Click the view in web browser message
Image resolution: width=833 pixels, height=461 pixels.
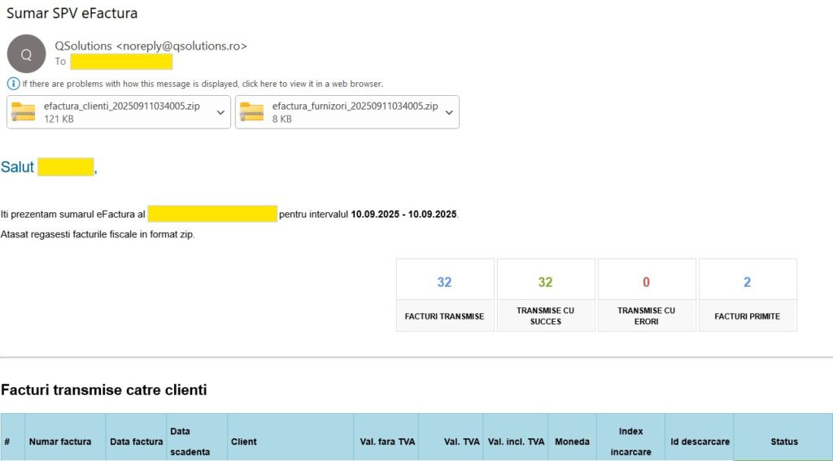203,84
